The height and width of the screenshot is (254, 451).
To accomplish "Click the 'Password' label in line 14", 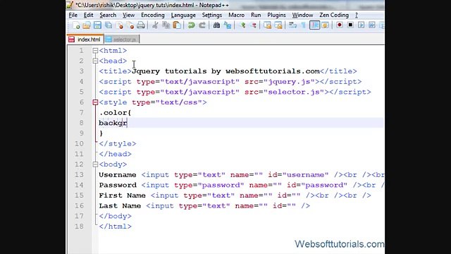I will tap(118, 185).
